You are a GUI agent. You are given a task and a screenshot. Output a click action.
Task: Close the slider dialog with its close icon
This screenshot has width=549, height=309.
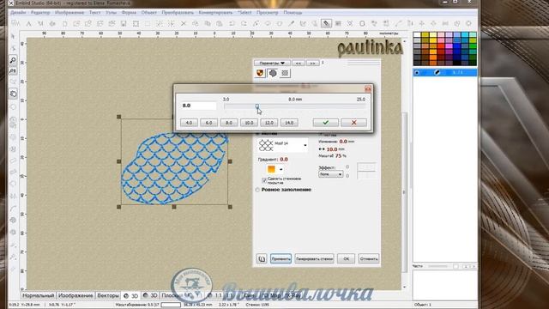tap(368, 88)
